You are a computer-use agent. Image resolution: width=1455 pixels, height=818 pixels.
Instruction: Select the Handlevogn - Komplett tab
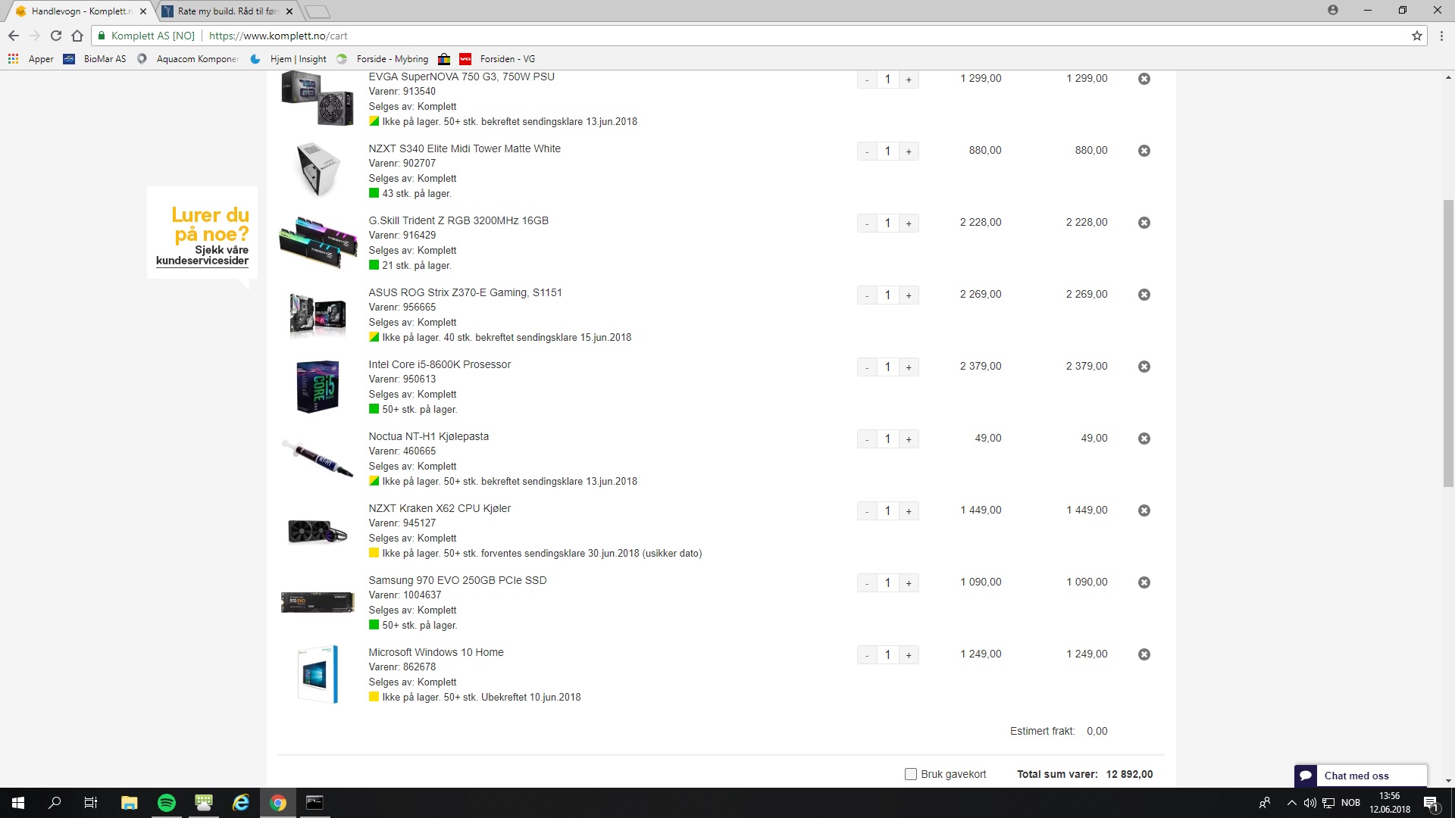click(x=80, y=11)
